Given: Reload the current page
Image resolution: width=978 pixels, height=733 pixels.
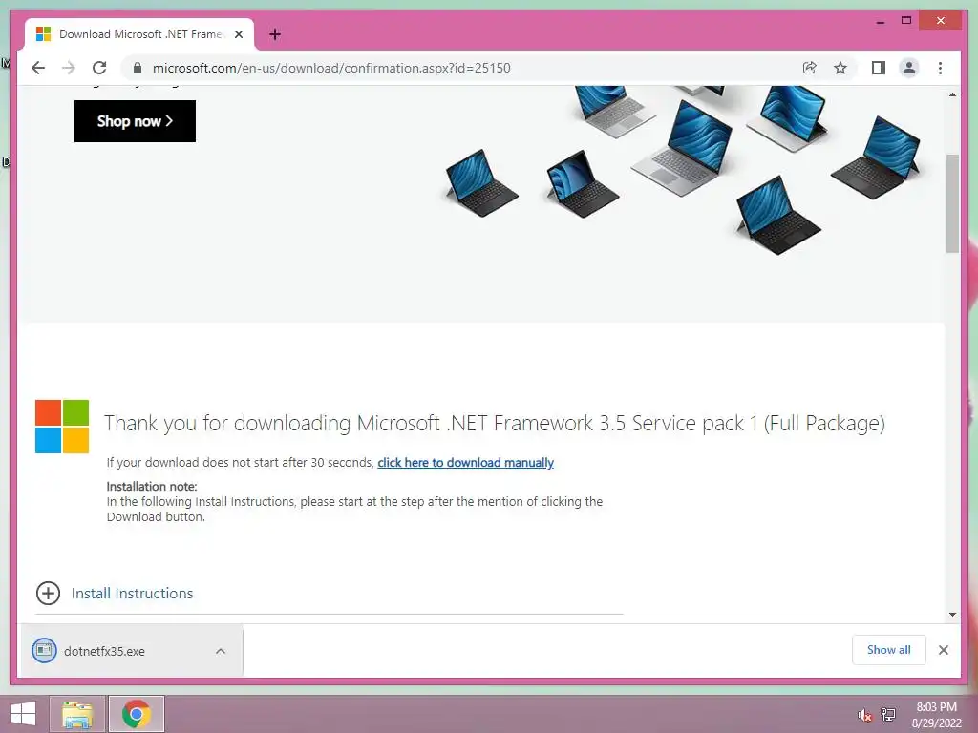Looking at the screenshot, I should 99,68.
